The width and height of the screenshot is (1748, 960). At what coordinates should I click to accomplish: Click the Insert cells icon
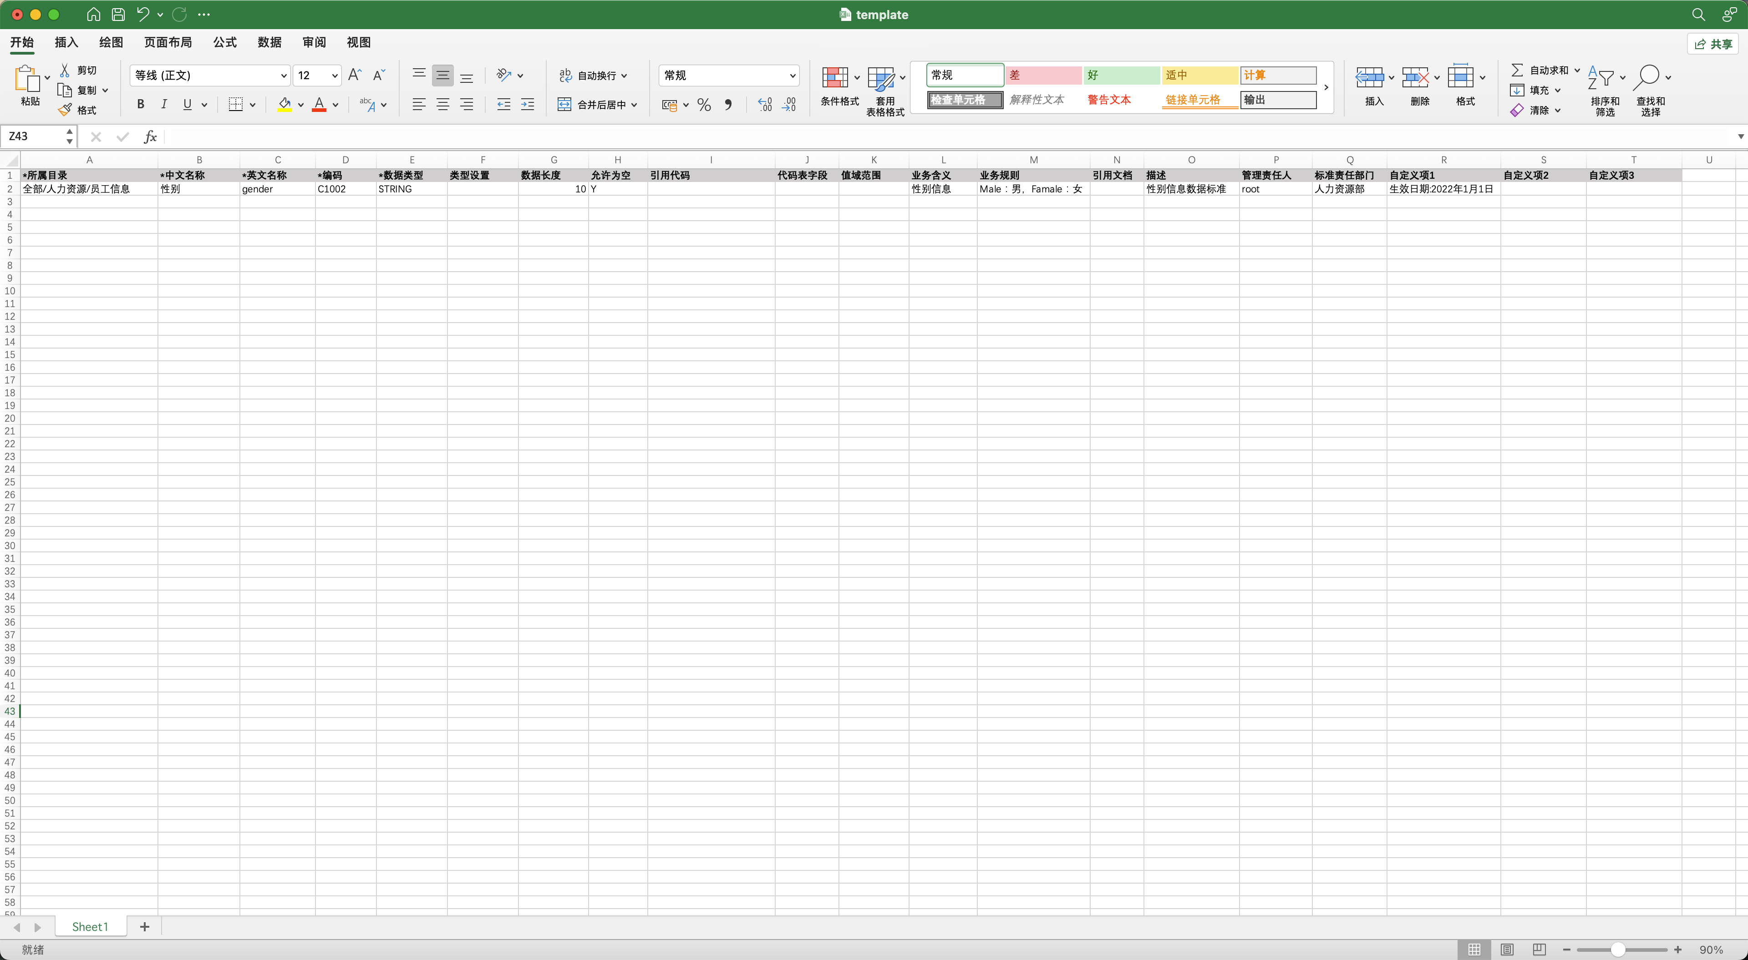click(x=1369, y=77)
